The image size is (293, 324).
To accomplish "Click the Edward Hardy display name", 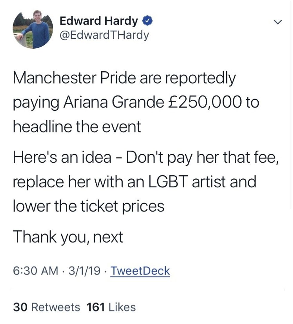I will pyautogui.click(x=99, y=21).
